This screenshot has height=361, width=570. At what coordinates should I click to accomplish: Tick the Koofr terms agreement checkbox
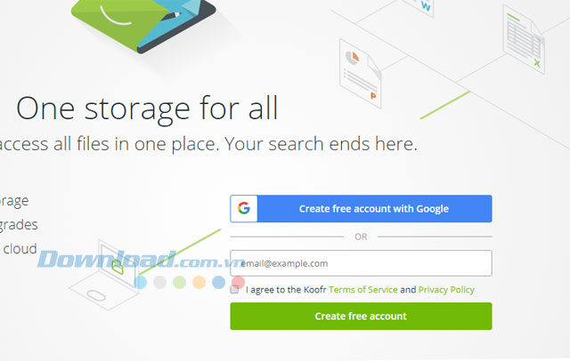pos(234,290)
